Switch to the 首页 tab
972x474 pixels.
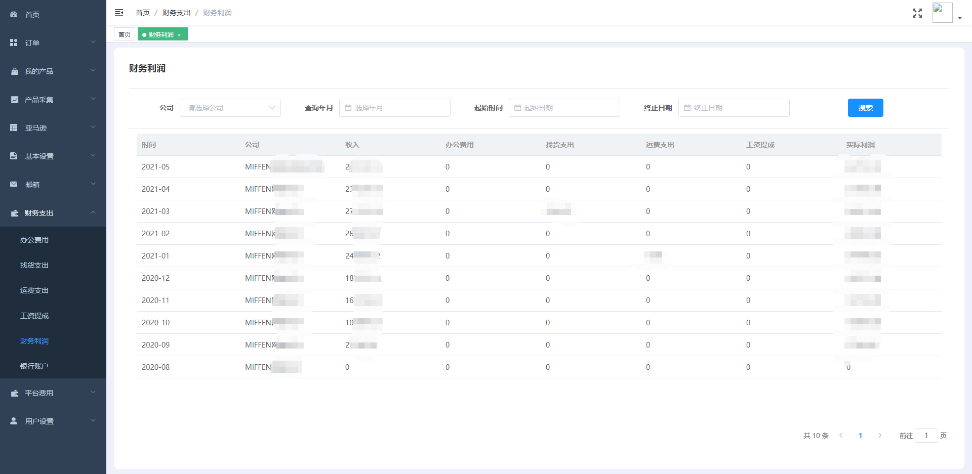pos(125,34)
